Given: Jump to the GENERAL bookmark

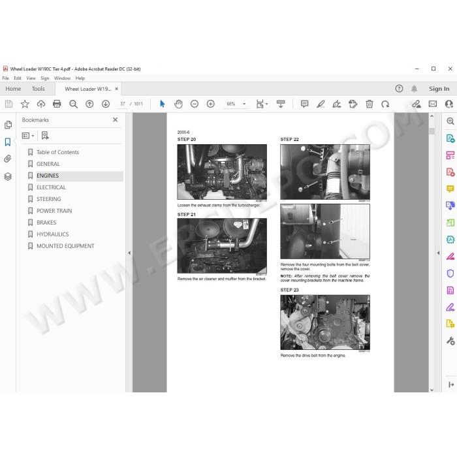Looking at the screenshot, I should [x=48, y=164].
